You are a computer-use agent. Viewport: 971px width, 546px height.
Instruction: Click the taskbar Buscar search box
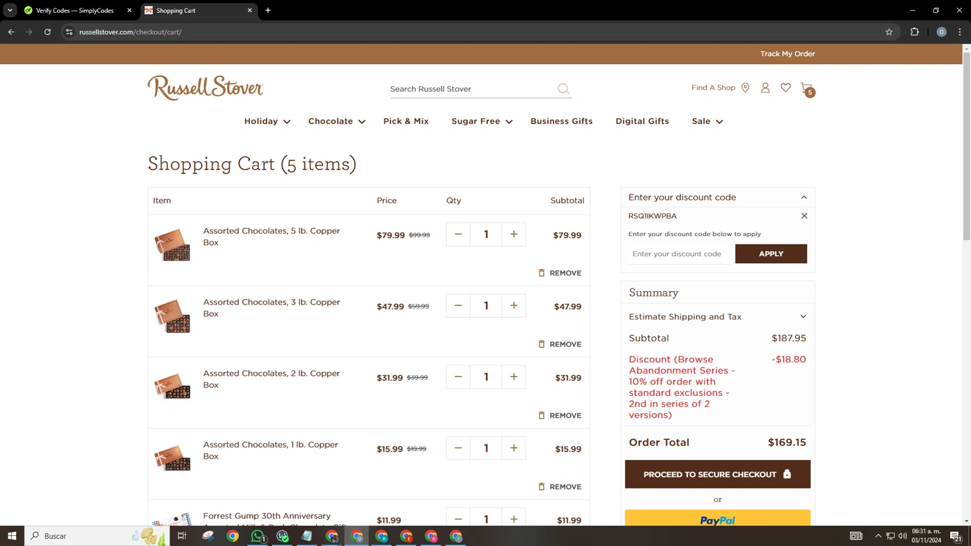point(97,536)
